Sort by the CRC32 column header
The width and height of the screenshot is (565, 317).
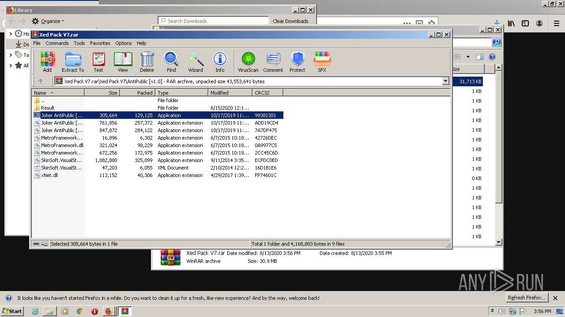(x=267, y=93)
